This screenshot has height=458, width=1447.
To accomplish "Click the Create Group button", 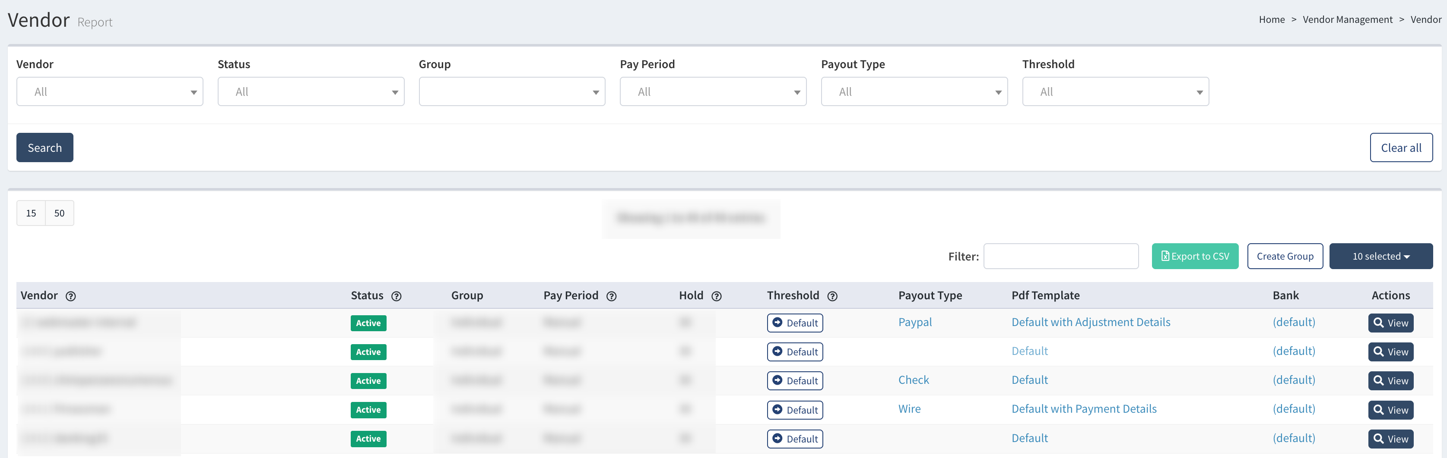I will coord(1285,256).
